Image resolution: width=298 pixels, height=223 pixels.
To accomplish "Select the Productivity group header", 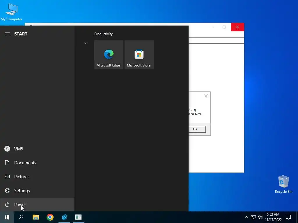I will coord(103,34).
